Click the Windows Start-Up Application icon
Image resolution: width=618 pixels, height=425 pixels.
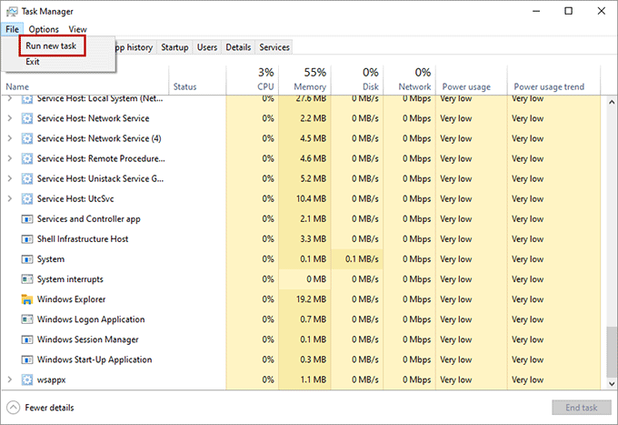pyautogui.click(x=26, y=359)
